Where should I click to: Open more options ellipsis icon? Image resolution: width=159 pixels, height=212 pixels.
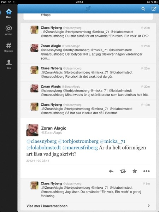point(146,171)
